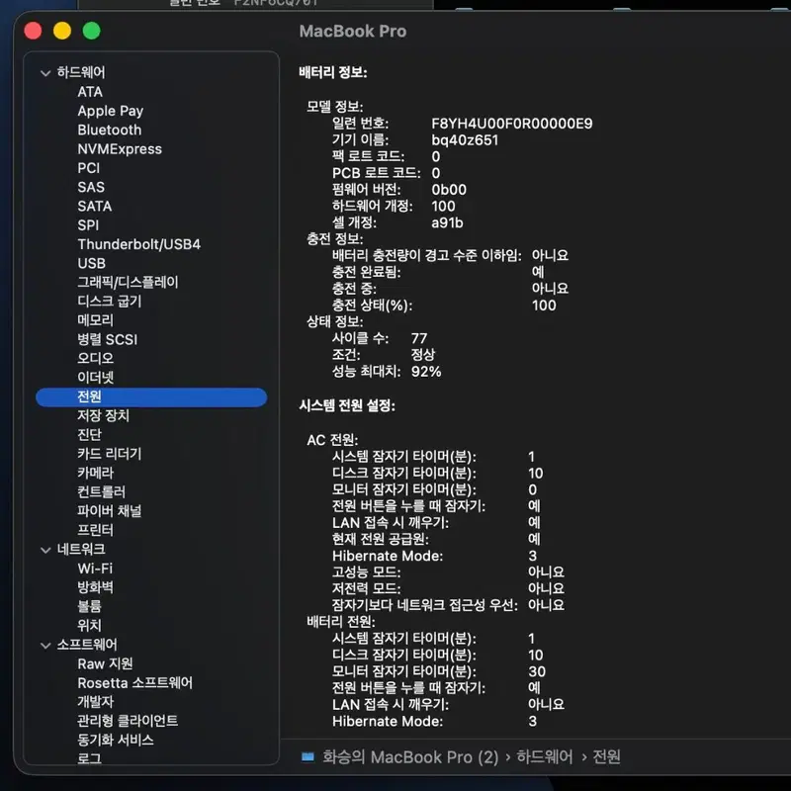The height and width of the screenshot is (791, 791).
Task: Select 디스크 굽기 in the sidebar
Action: 110,302
